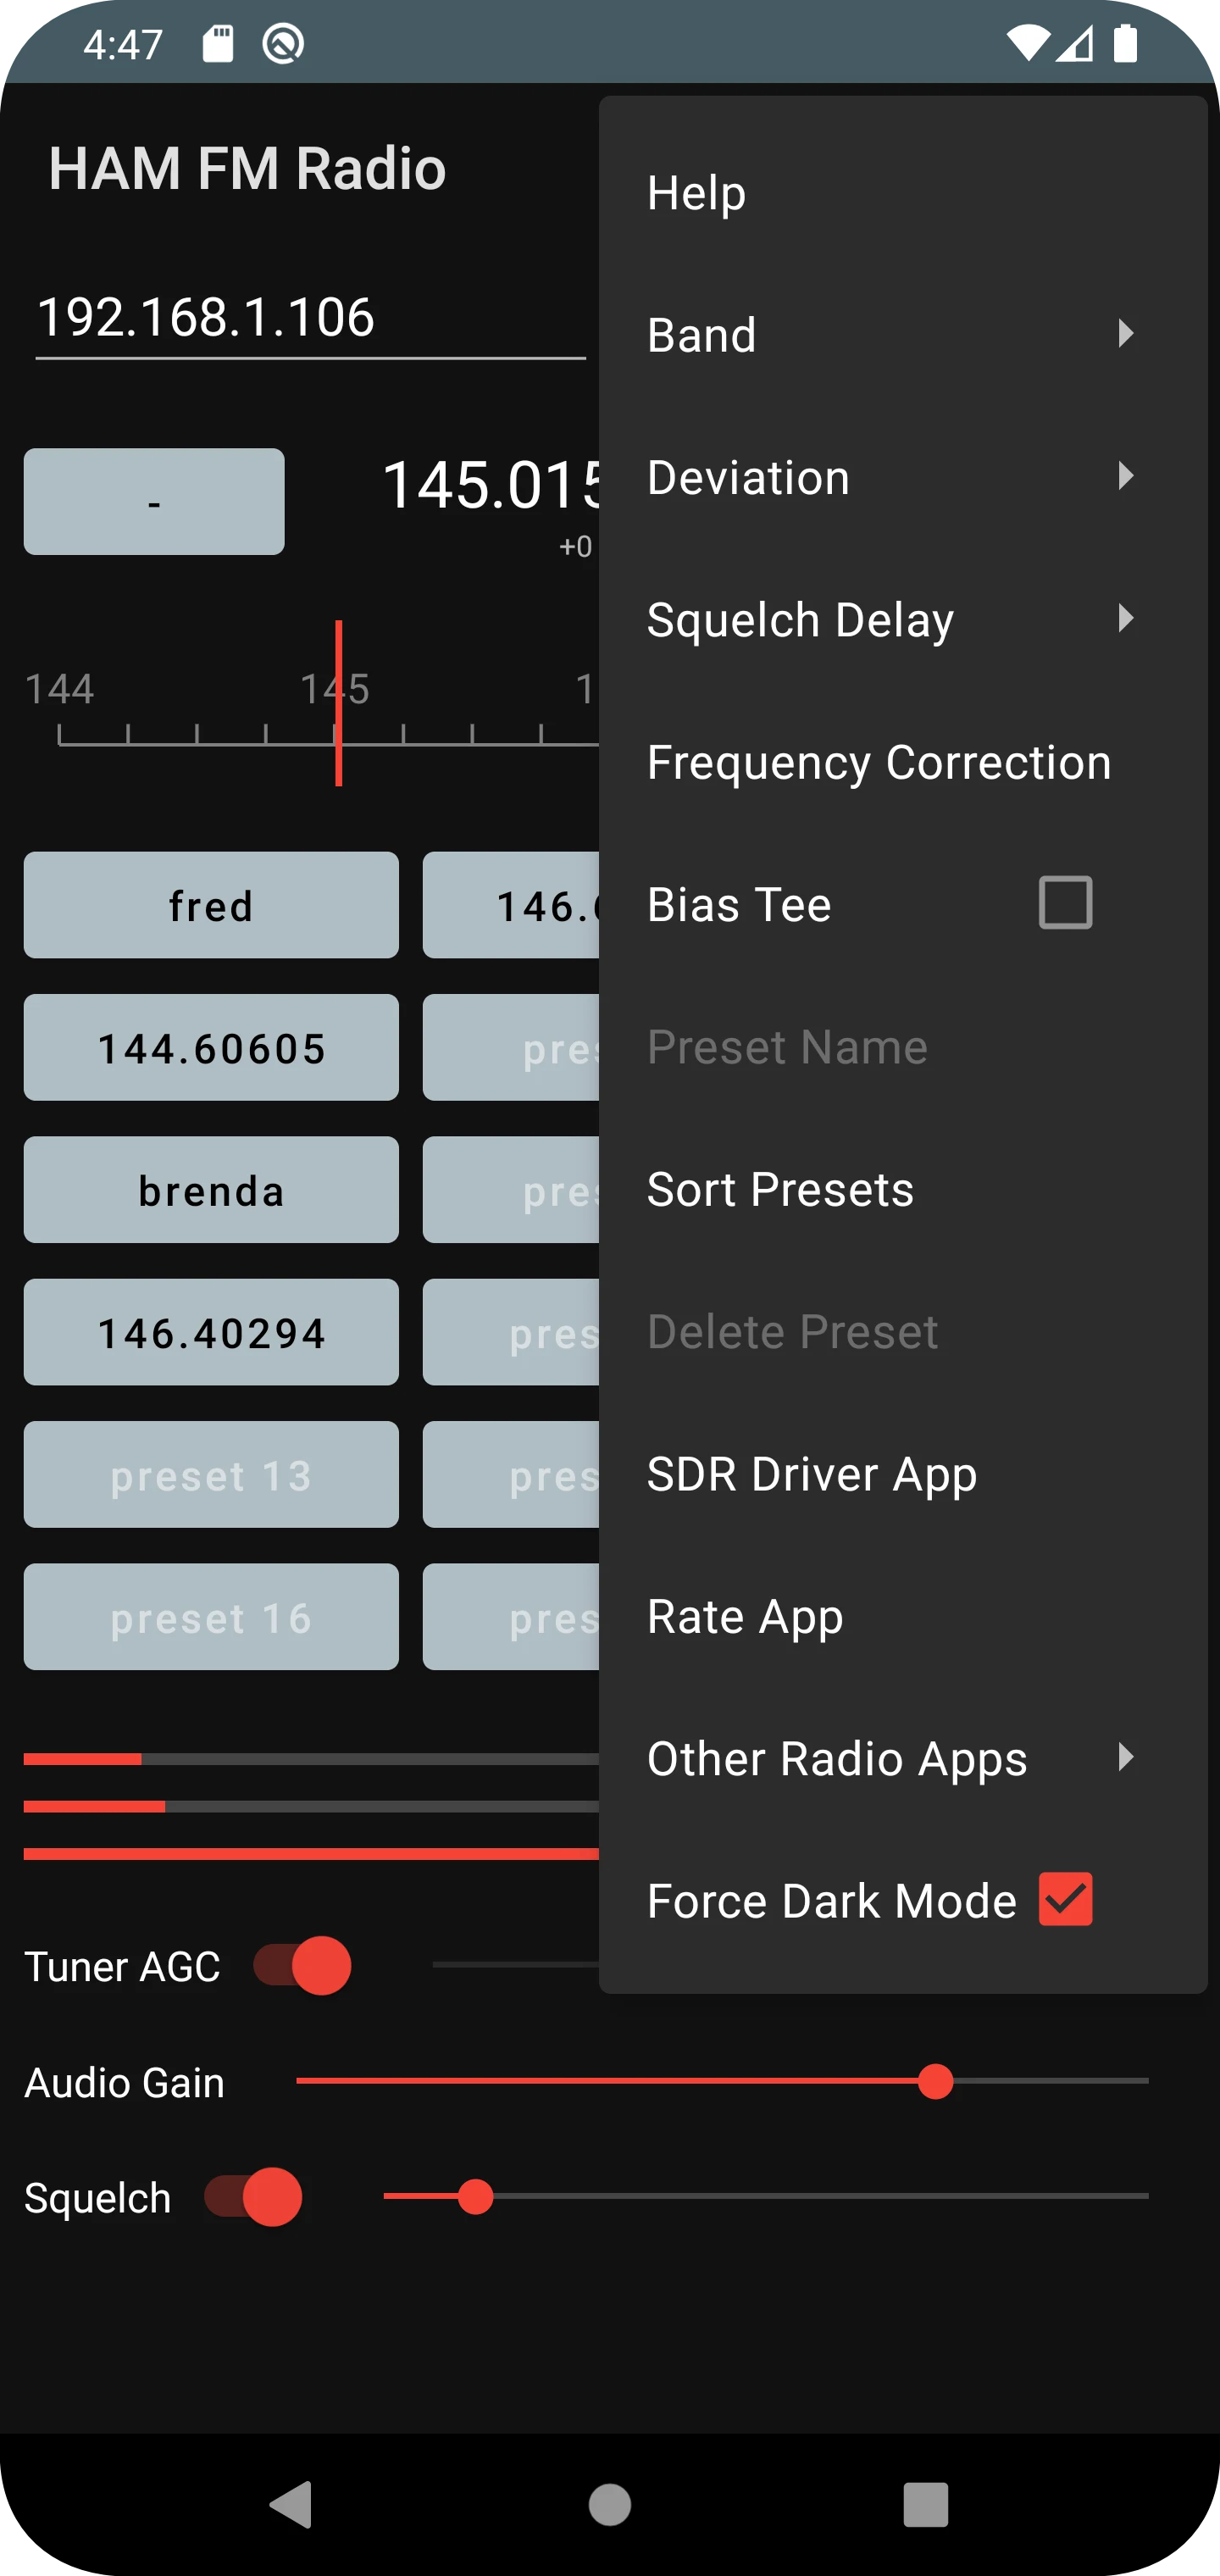Open SDR Driver App menu entry

click(903, 1474)
